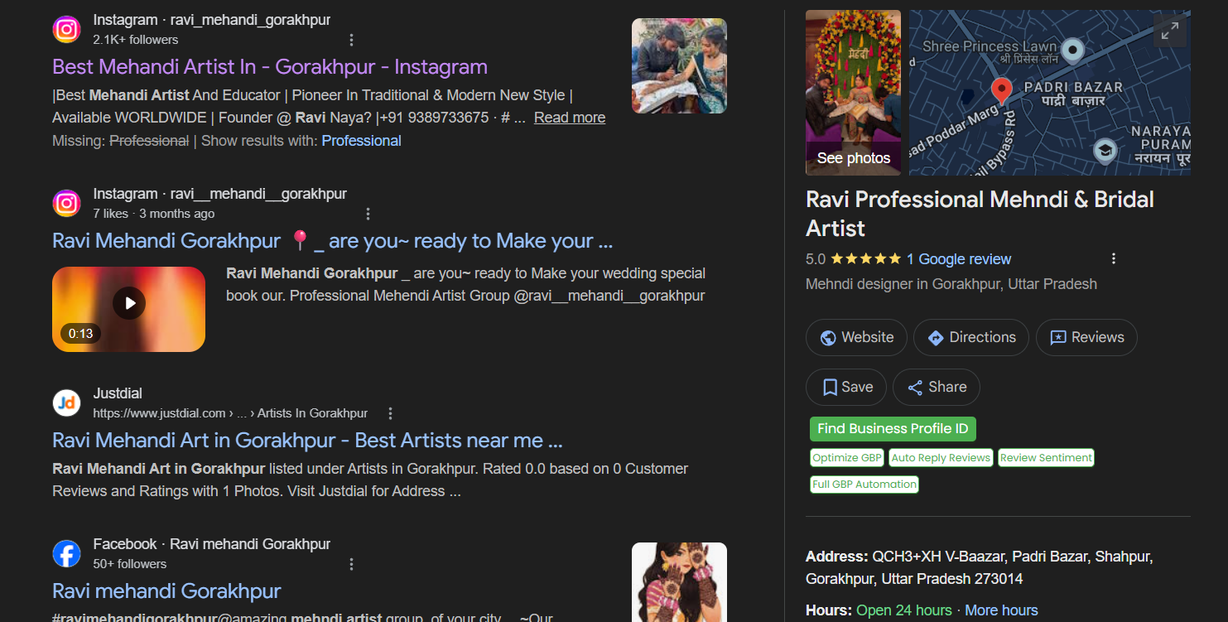Viewport: 1228px width, 622px height.
Task: Open three-dot menu for Facebook result
Action: [x=351, y=564]
